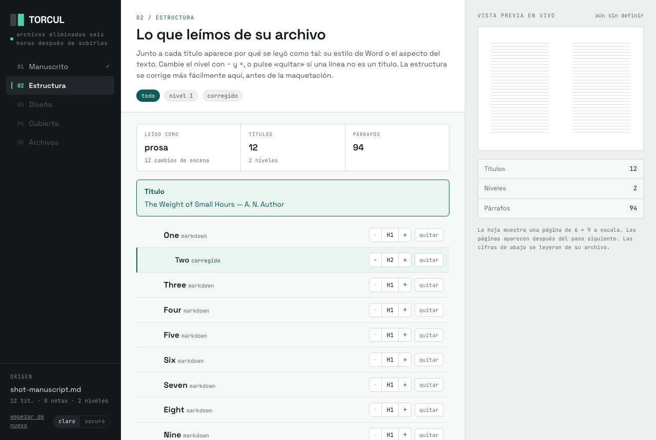Click the live preview page thumbnail
Image resolution: width=656 pixels, height=440 pixels.
coord(561,89)
